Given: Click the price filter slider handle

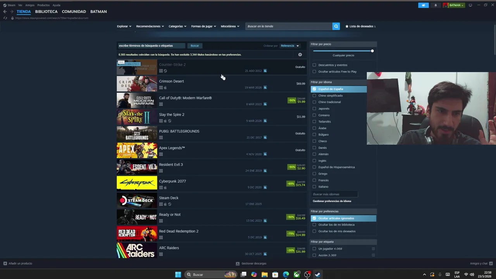Looking at the screenshot, I should coord(372,51).
